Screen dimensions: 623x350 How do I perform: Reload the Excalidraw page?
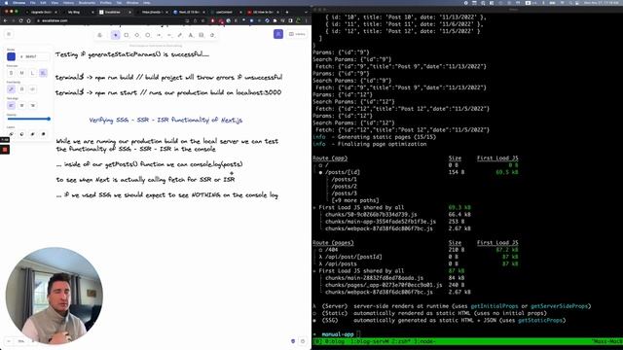pos(20,20)
